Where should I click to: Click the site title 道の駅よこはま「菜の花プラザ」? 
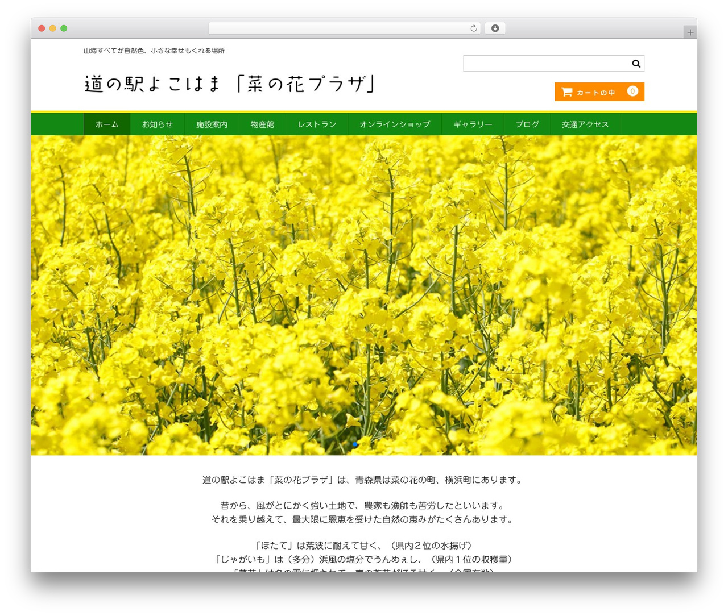point(230,84)
